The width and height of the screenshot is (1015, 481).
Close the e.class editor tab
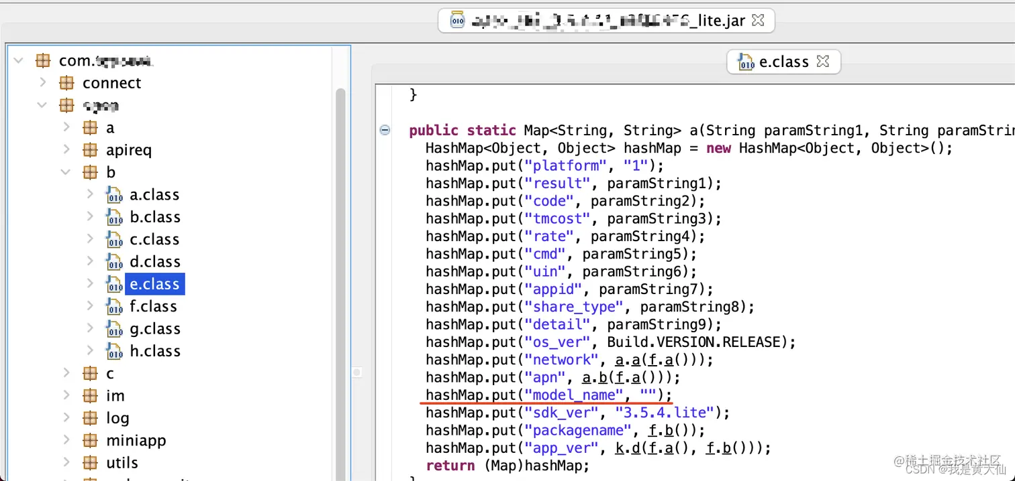[823, 61]
